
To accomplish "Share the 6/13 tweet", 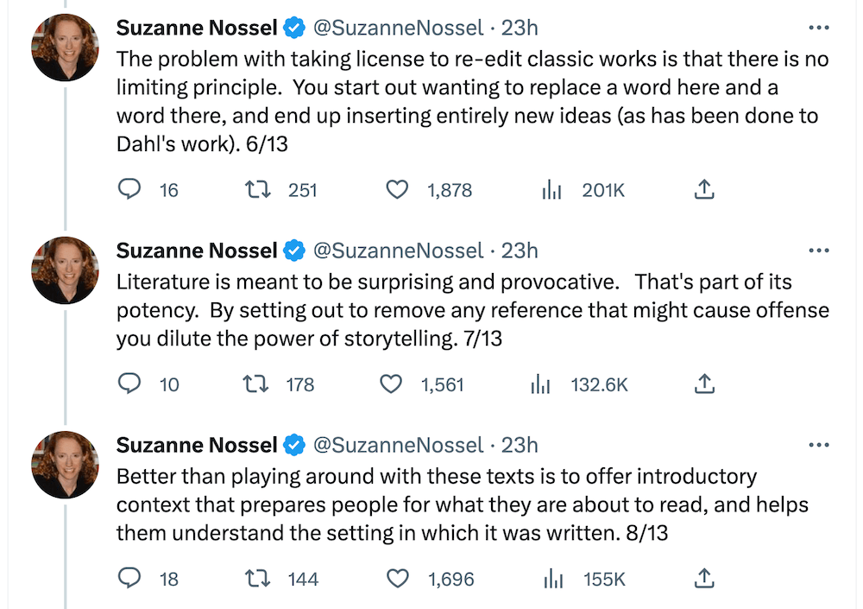I will pos(704,189).
